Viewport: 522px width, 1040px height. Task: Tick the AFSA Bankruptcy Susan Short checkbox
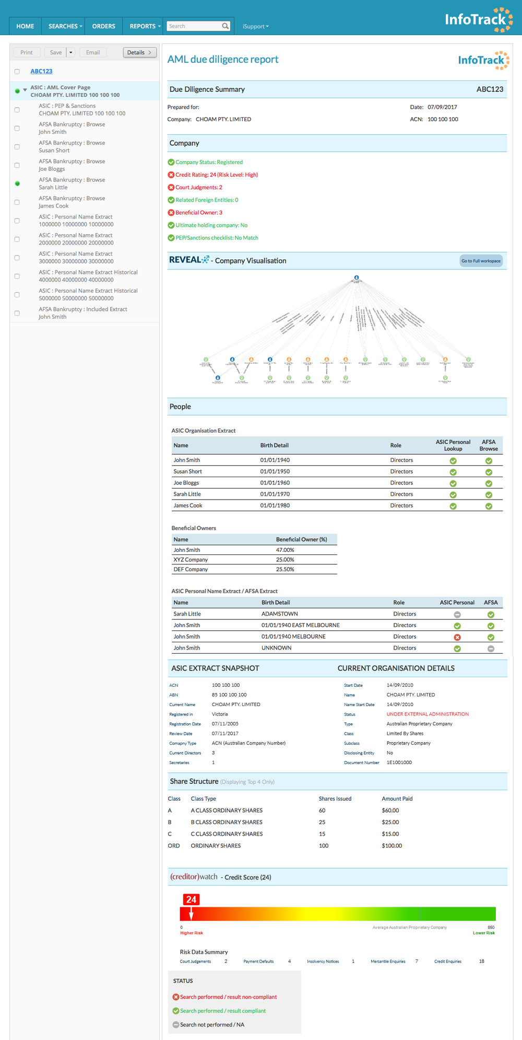pyautogui.click(x=17, y=147)
